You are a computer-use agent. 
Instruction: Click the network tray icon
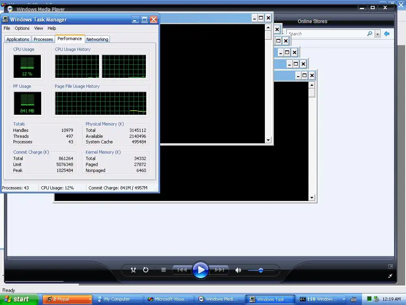pyautogui.click(x=377, y=299)
